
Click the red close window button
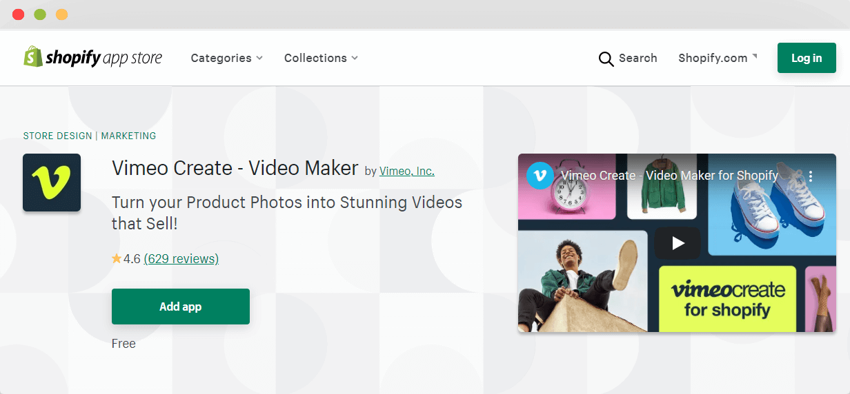tap(19, 14)
